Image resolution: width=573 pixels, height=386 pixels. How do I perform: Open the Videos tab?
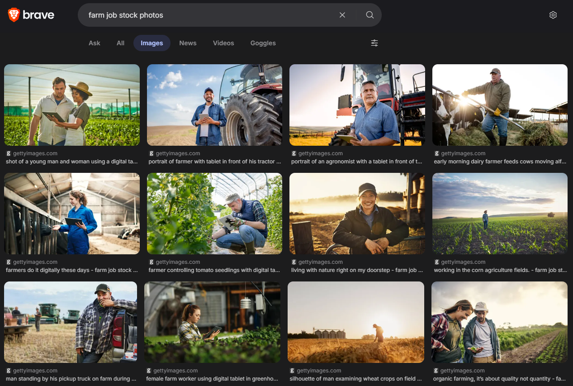coord(223,43)
